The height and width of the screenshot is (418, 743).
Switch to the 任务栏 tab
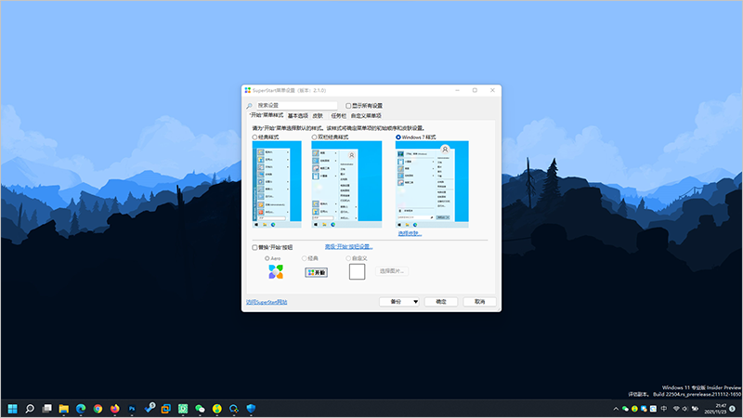(338, 115)
